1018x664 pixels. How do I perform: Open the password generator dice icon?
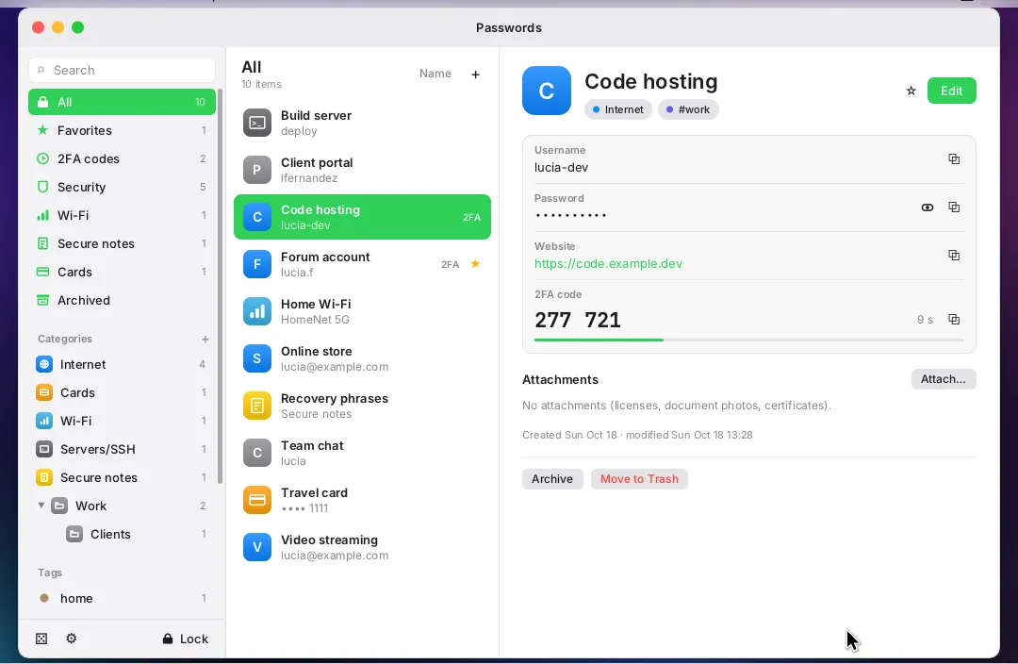41,639
